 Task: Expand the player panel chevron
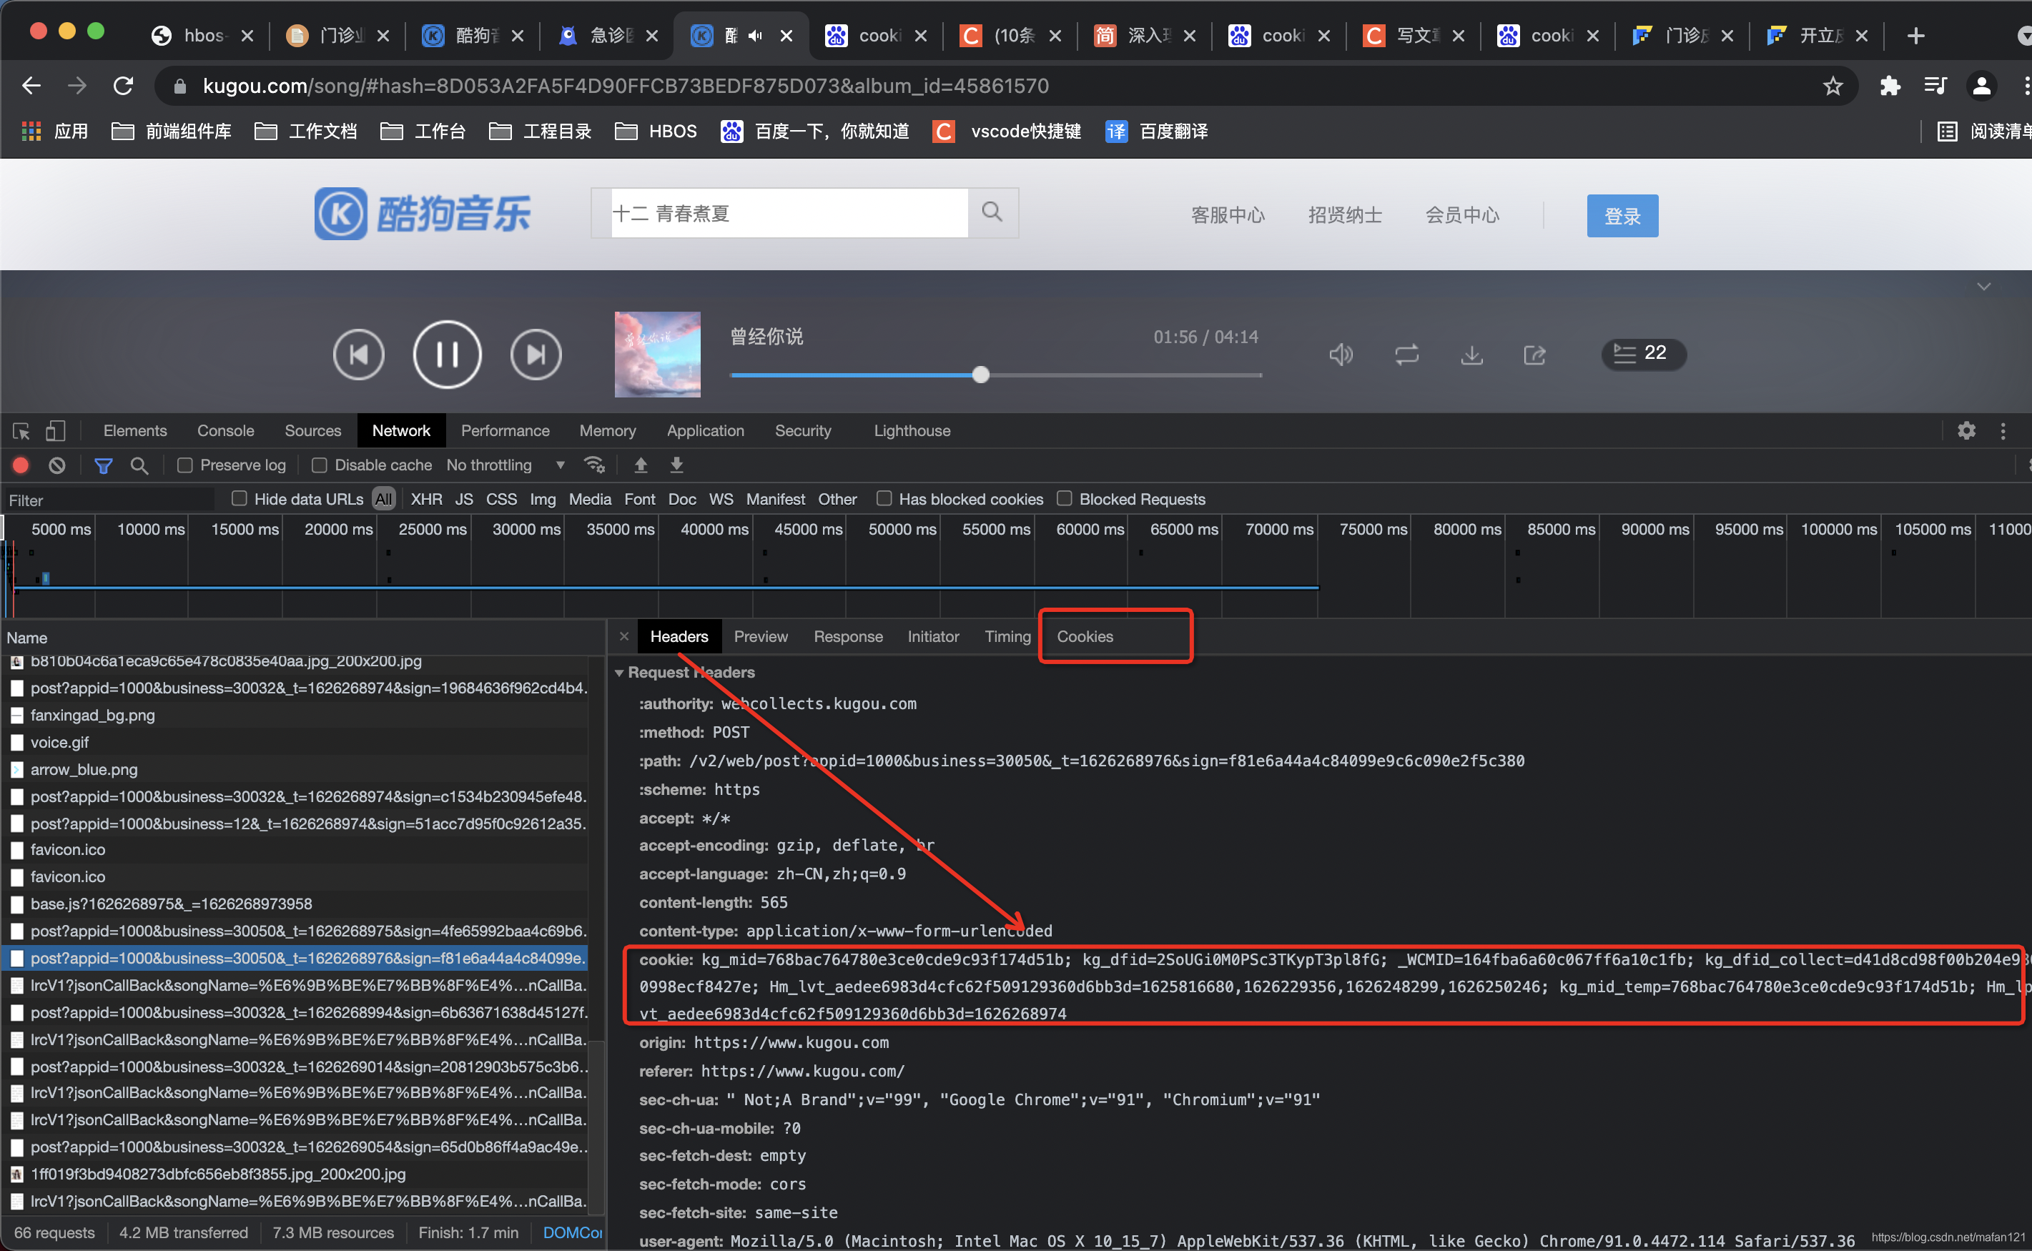pyautogui.click(x=1983, y=287)
